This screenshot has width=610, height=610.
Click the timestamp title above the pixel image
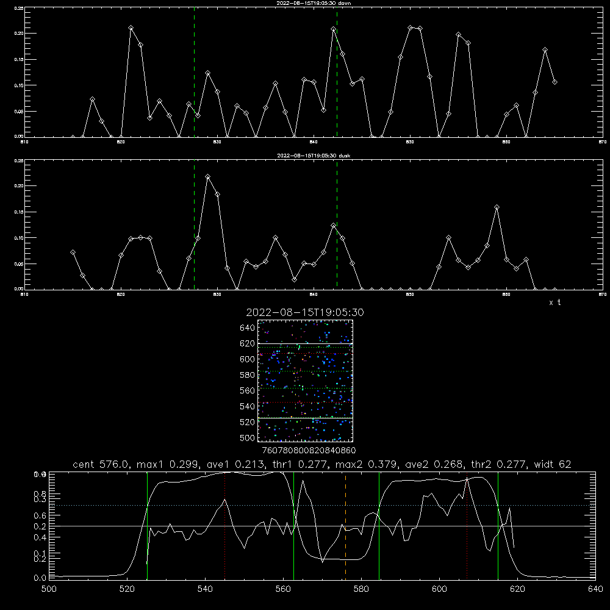click(305, 312)
